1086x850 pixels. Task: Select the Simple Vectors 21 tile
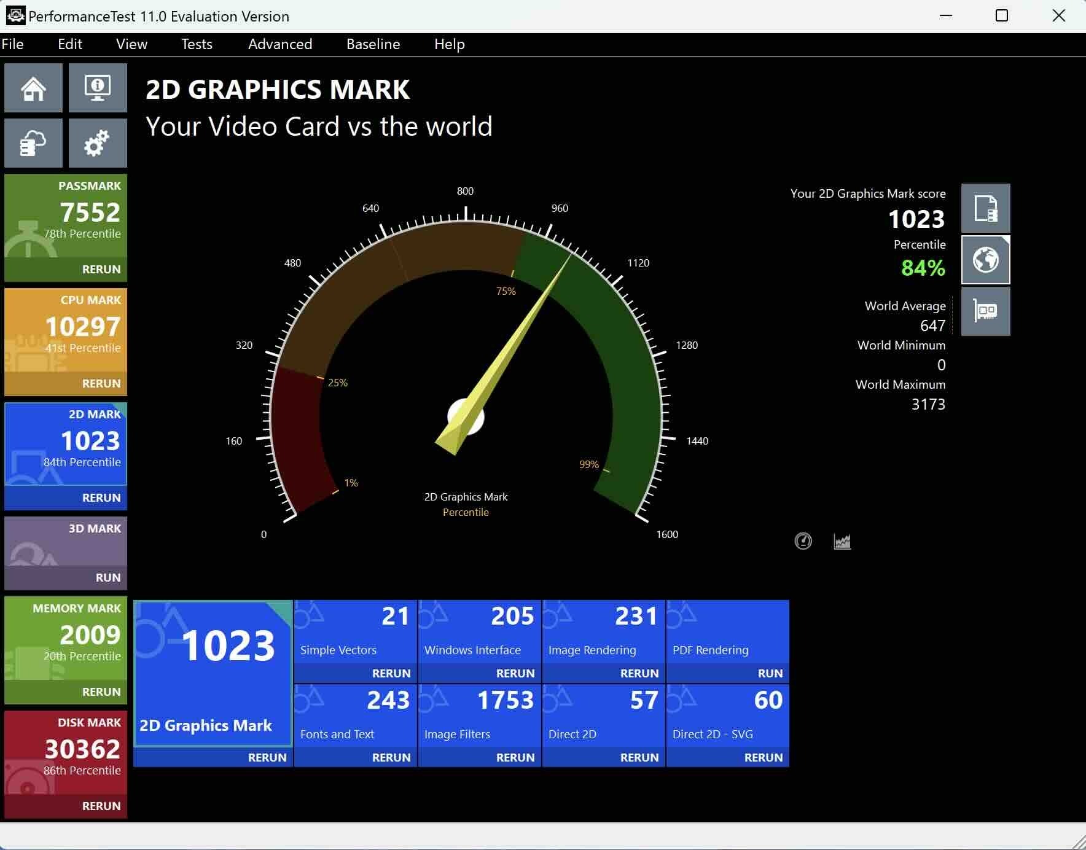click(356, 632)
